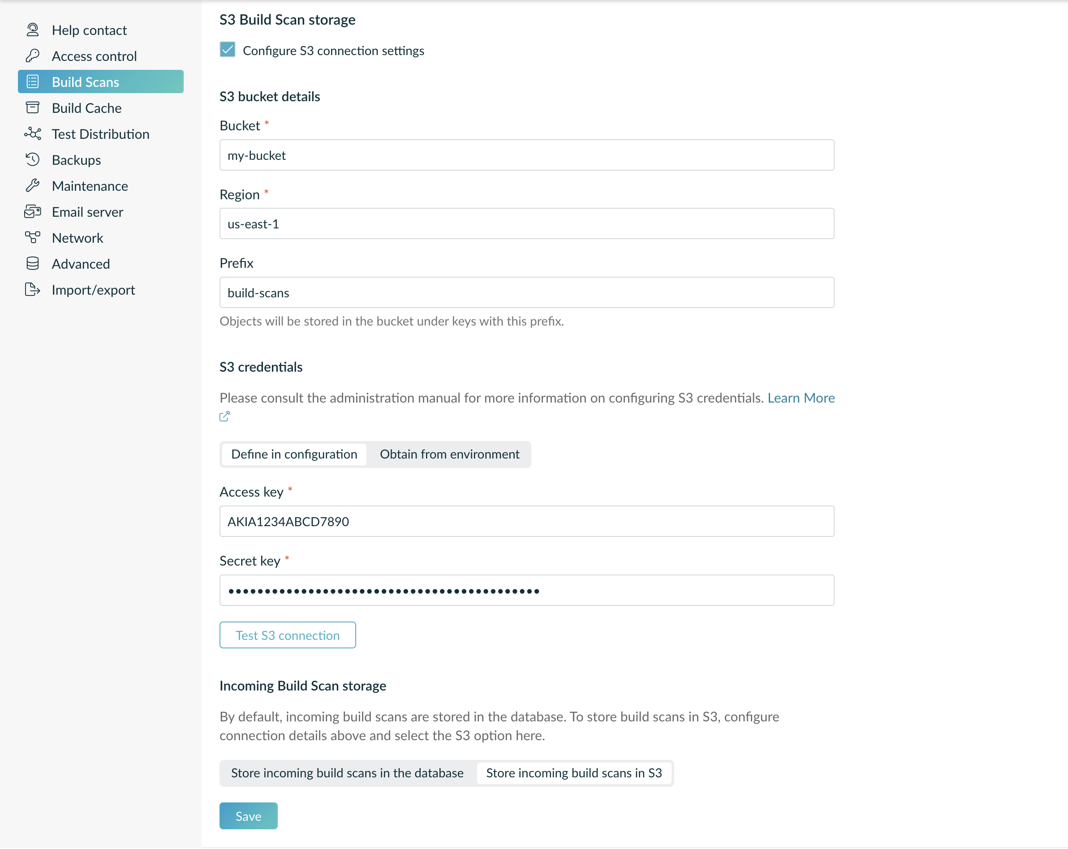Click the Email server sidebar icon
This screenshot has width=1068, height=849.
point(33,212)
